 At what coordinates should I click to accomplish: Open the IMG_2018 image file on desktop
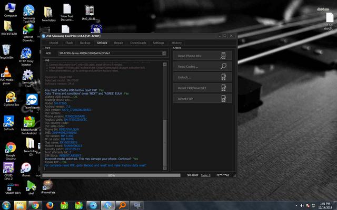click(90, 13)
